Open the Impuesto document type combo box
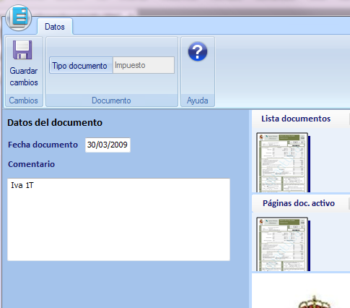 click(x=144, y=65)
